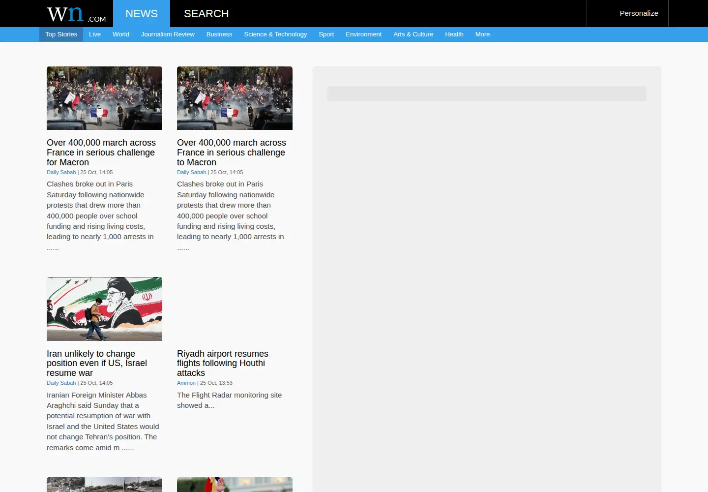The width and height of the screenshot is (708, 492).
Task: Open the Live section
Action: [x=95, y=34]
